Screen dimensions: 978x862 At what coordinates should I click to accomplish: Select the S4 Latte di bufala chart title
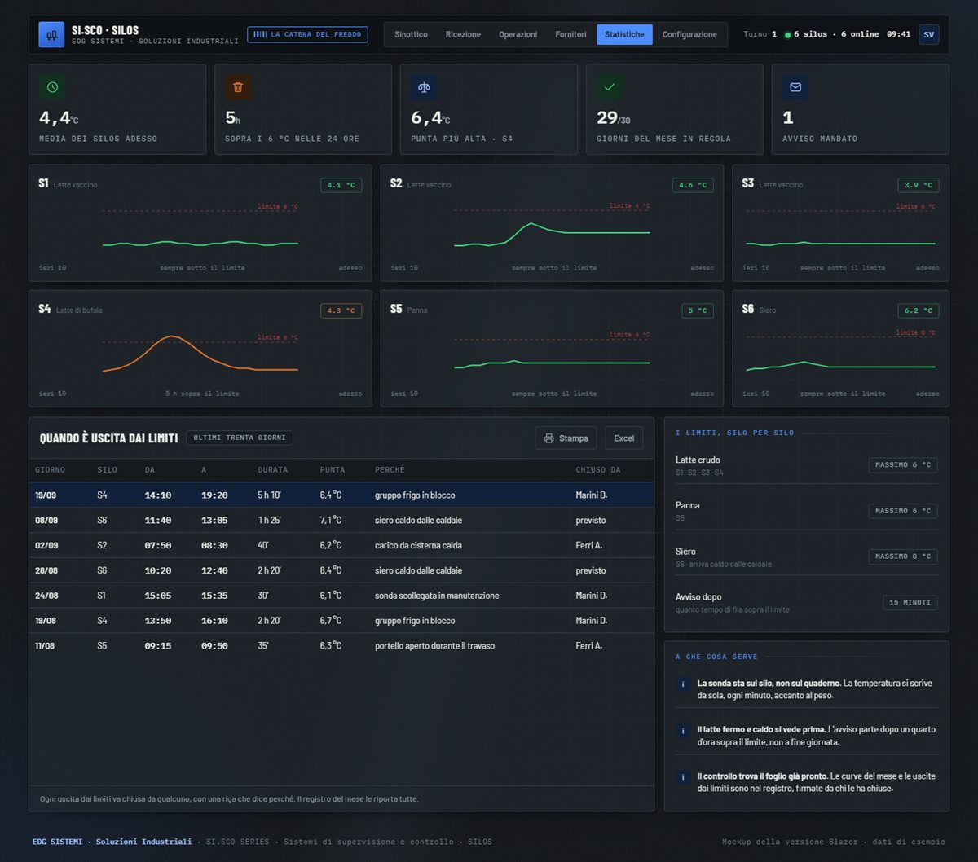(x=70, y=310)
